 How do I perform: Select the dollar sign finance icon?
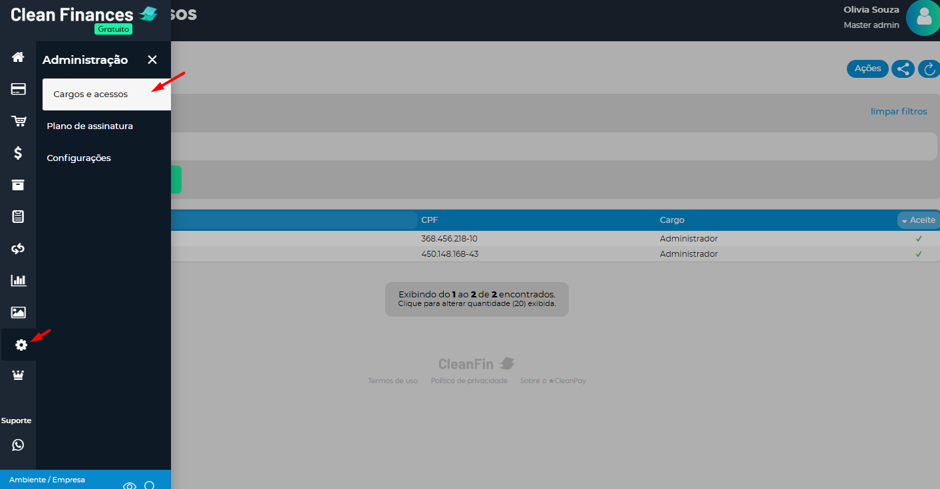click(18, 153)
